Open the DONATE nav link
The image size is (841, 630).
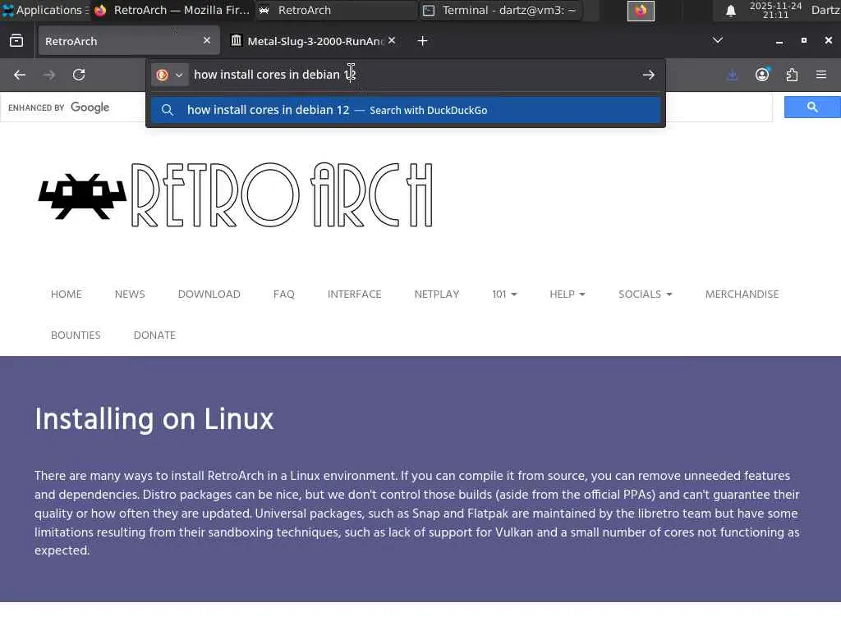pyautogui.click(x=154, y=336)
